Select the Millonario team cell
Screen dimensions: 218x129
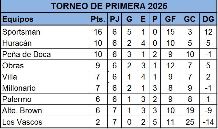[45, 88]
